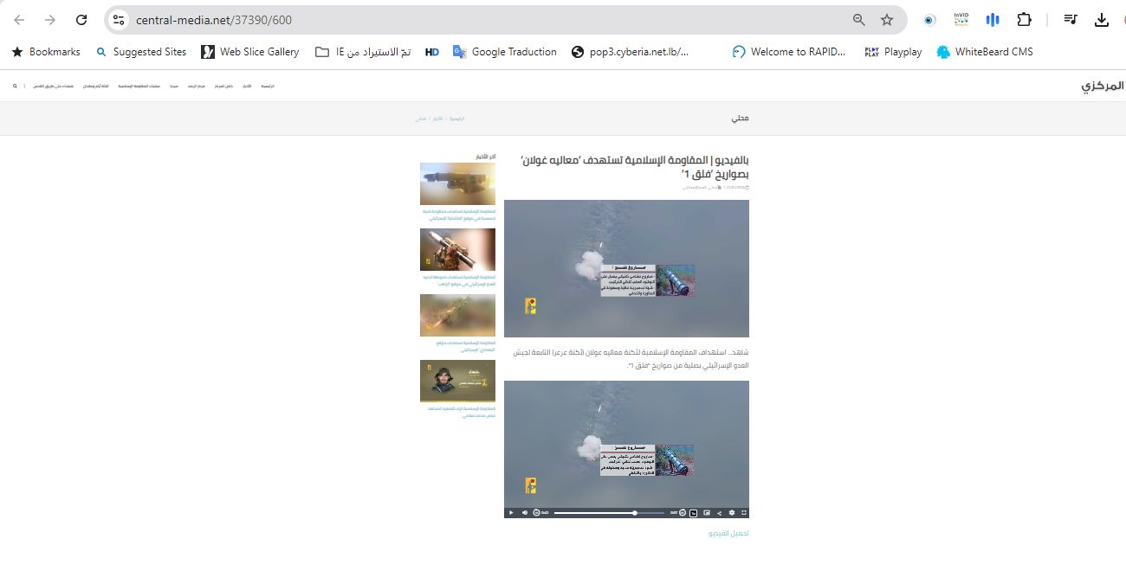Open the video player settings gear
The width and height of the screenshot is (1126, 571).
(x=732, y=513)
